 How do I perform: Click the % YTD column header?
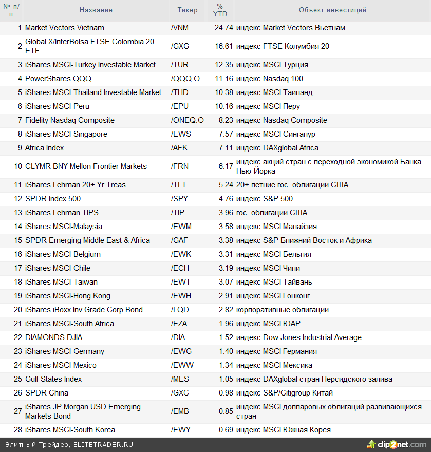220,10
